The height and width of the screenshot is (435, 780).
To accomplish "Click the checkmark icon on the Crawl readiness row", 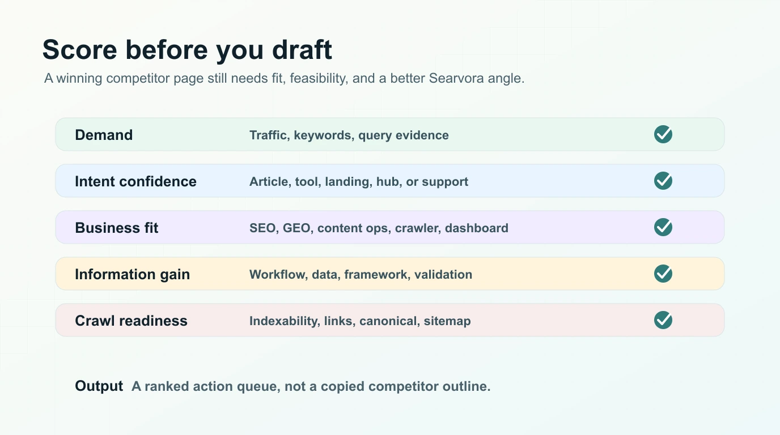I will (663, 320).
